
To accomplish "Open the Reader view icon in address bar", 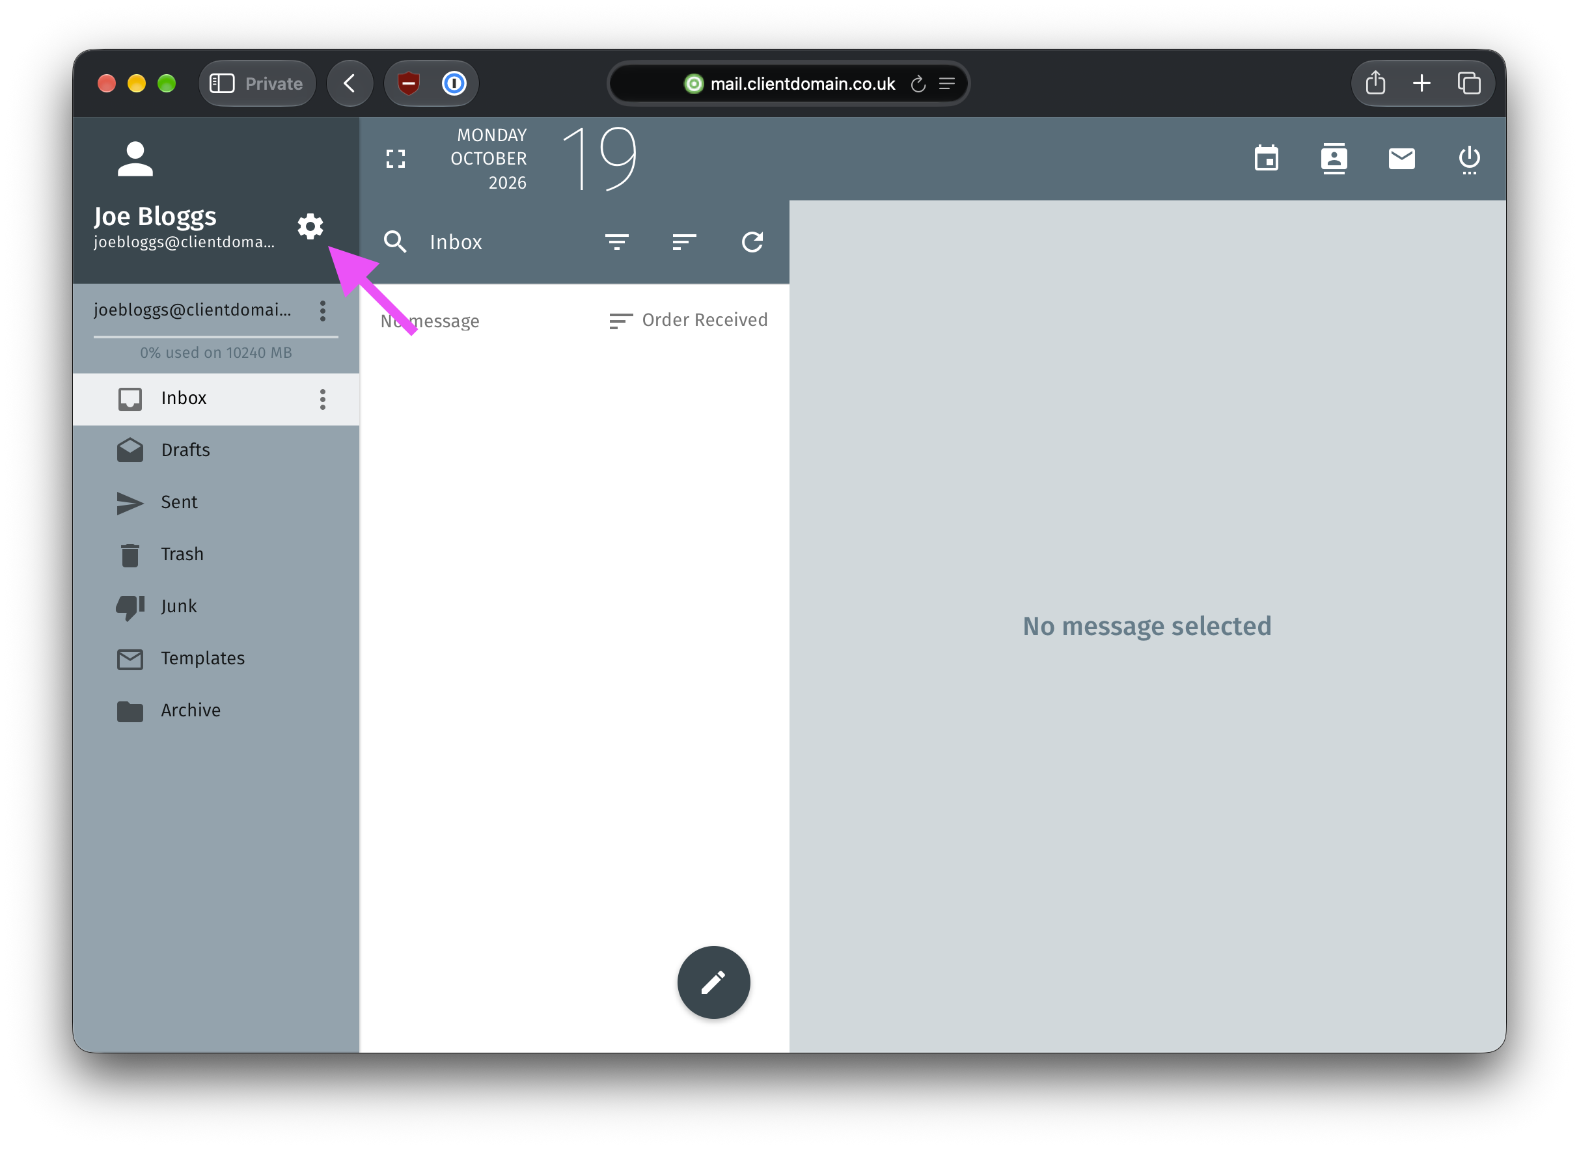I will click(x=946, y=83).
